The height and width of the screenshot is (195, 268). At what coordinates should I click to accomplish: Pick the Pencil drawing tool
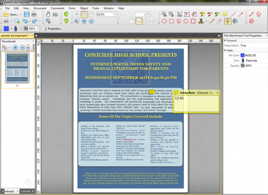[212, 21]
